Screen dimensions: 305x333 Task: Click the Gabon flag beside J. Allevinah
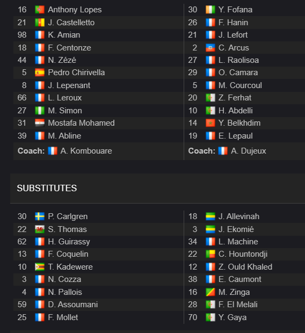coord(210,216)
